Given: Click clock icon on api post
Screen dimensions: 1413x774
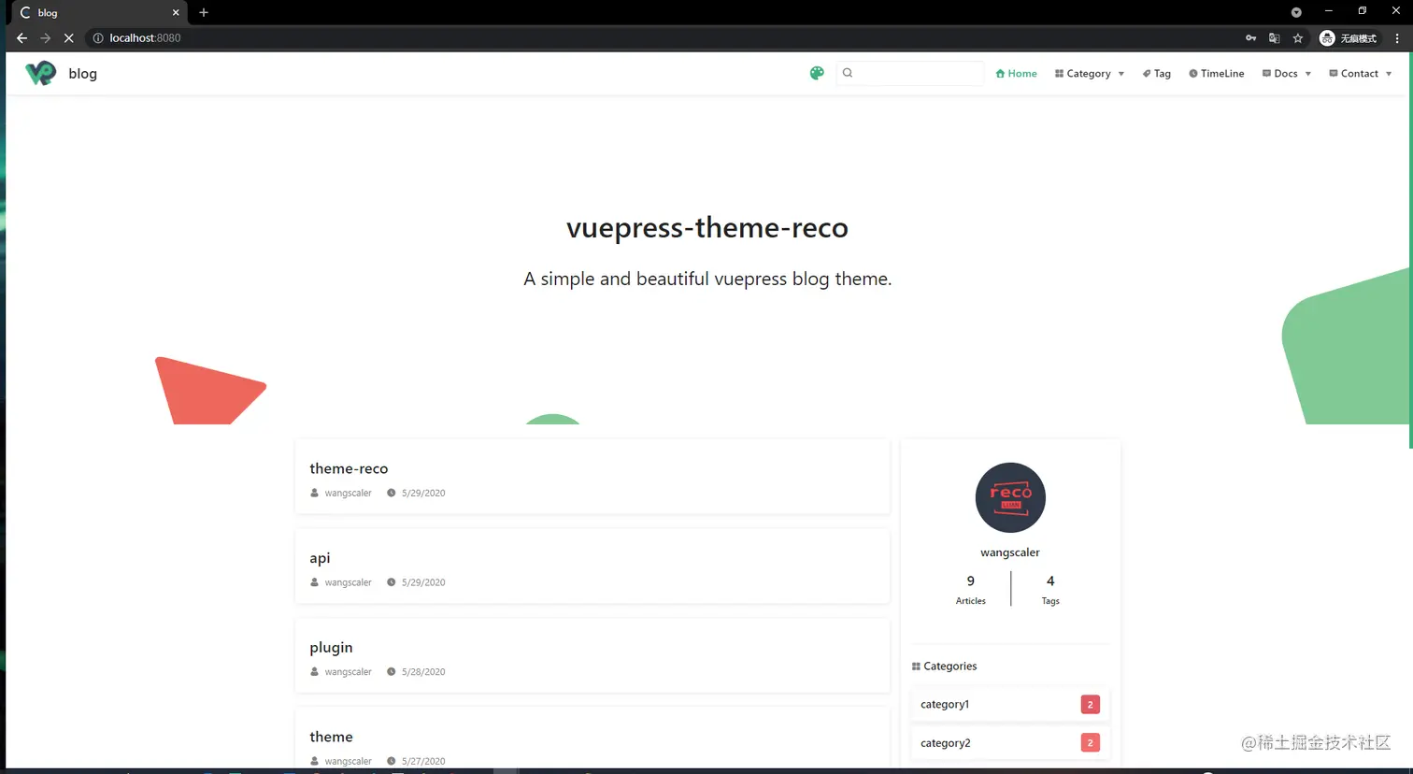Looking at the screenshot, I should coord(392,582).
